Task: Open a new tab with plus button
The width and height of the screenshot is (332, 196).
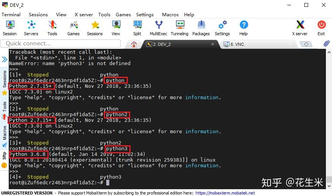Action: [306, 44]
